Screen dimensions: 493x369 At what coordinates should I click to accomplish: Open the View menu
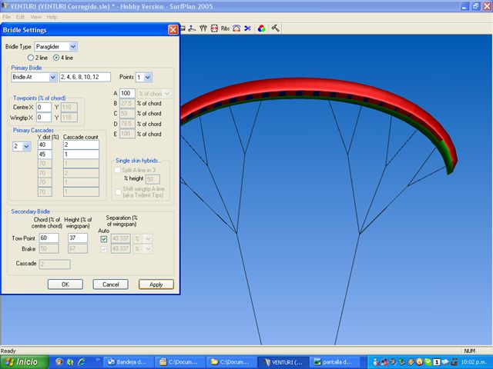coord(36,16)
